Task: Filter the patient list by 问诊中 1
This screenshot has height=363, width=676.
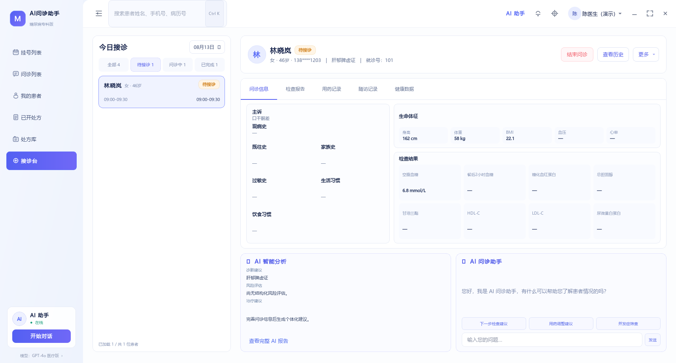Action: (177, 65)
